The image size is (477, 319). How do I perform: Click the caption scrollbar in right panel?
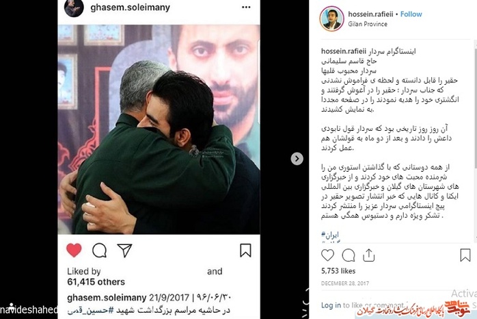[475, 107]
